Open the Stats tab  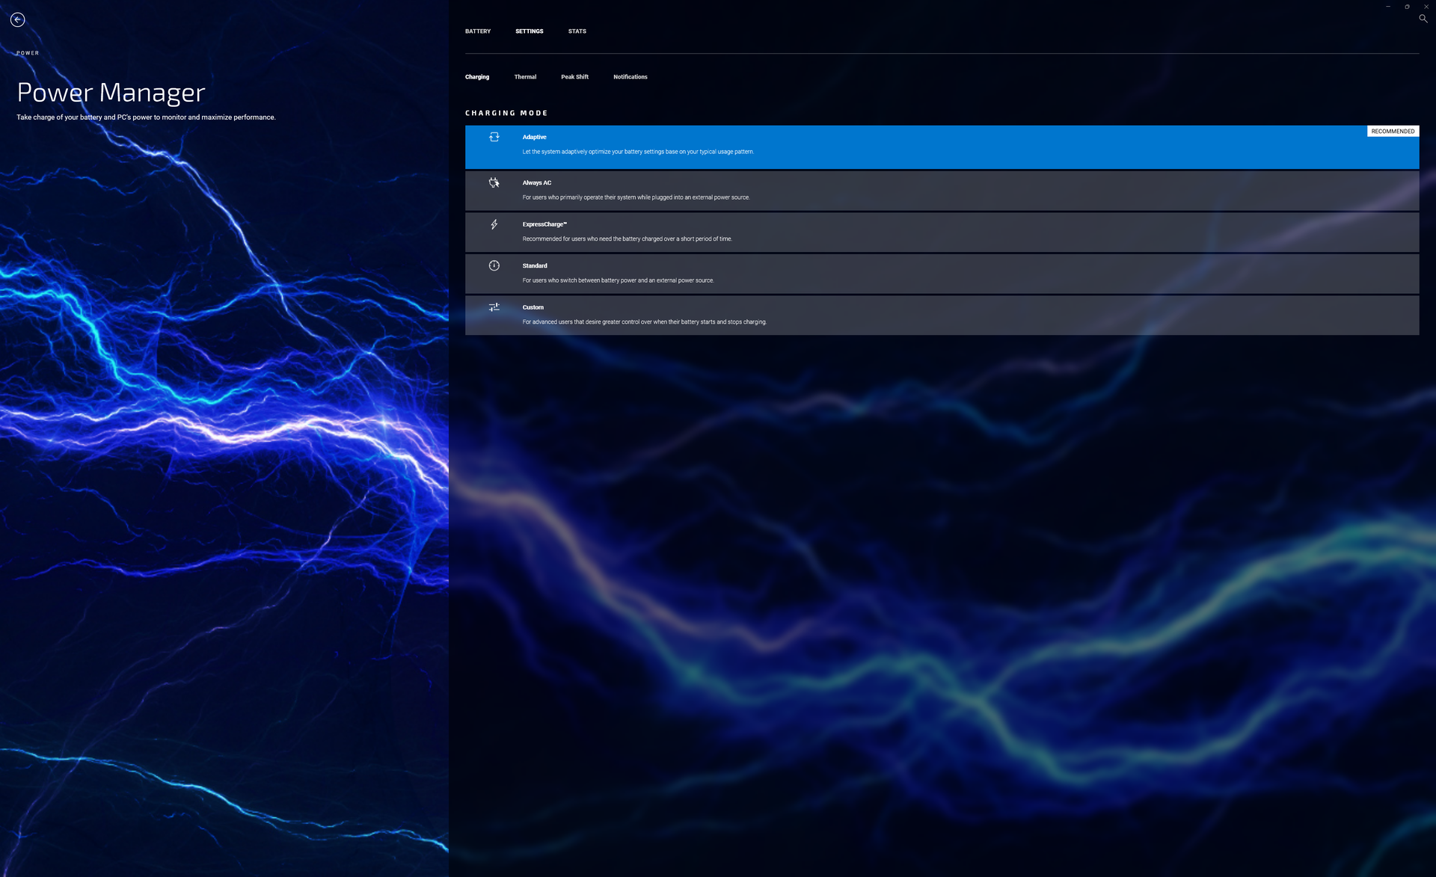pyautogui.click(x=577, y=31)
